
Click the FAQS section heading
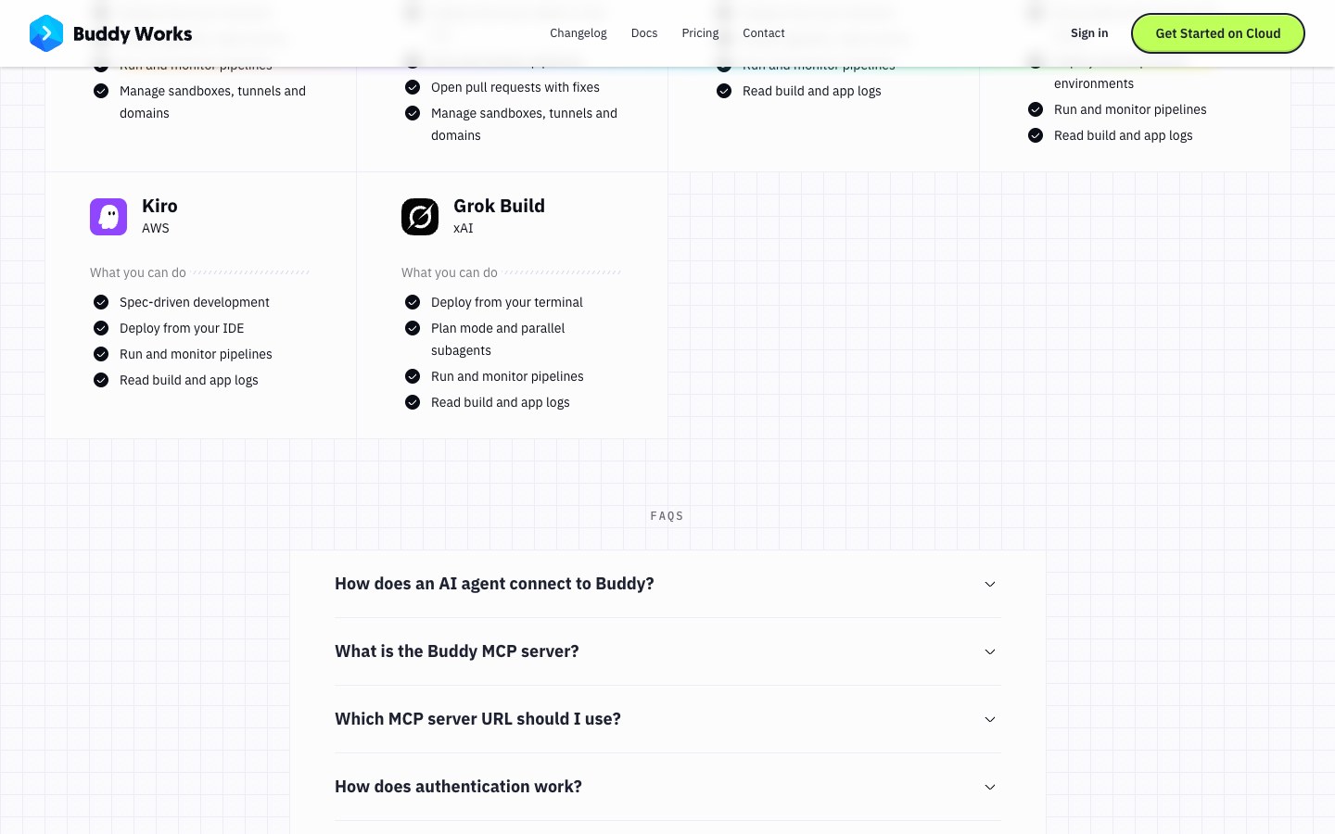tap(667, 516)
